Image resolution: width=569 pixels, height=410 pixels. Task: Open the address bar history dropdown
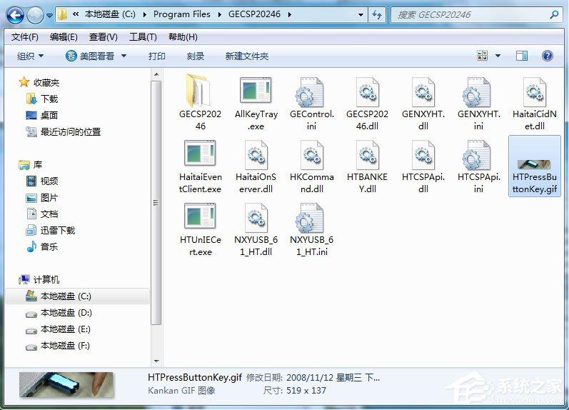[x=361, y=15]
